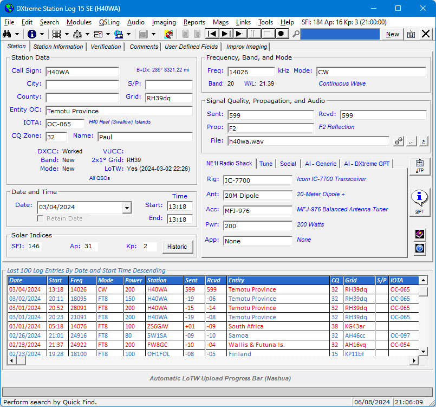Open the QSLing menu

109,22
